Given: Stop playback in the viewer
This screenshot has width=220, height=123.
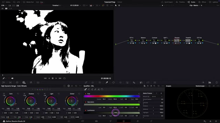Looking at the screenshot, I should point(53,78).
